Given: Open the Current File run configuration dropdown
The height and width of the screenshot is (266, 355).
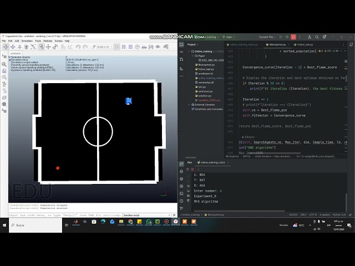Looking at the screenshot, I should click(267, 37).
